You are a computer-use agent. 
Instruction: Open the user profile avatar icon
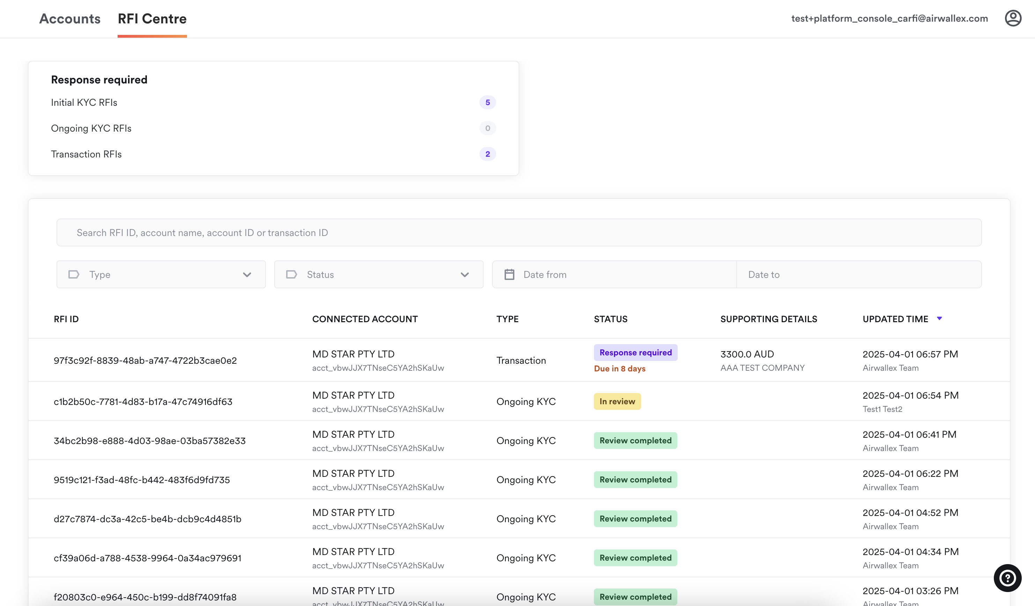(x=1012, y=19)
